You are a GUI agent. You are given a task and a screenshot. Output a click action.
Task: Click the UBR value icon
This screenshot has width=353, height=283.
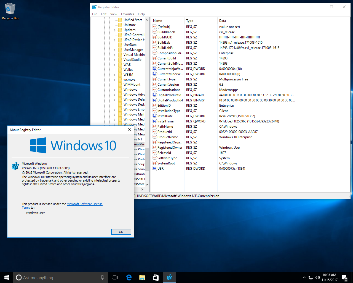coord(155,168)
